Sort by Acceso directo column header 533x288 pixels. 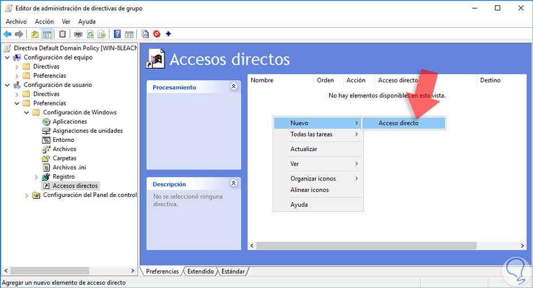(425, 80)
